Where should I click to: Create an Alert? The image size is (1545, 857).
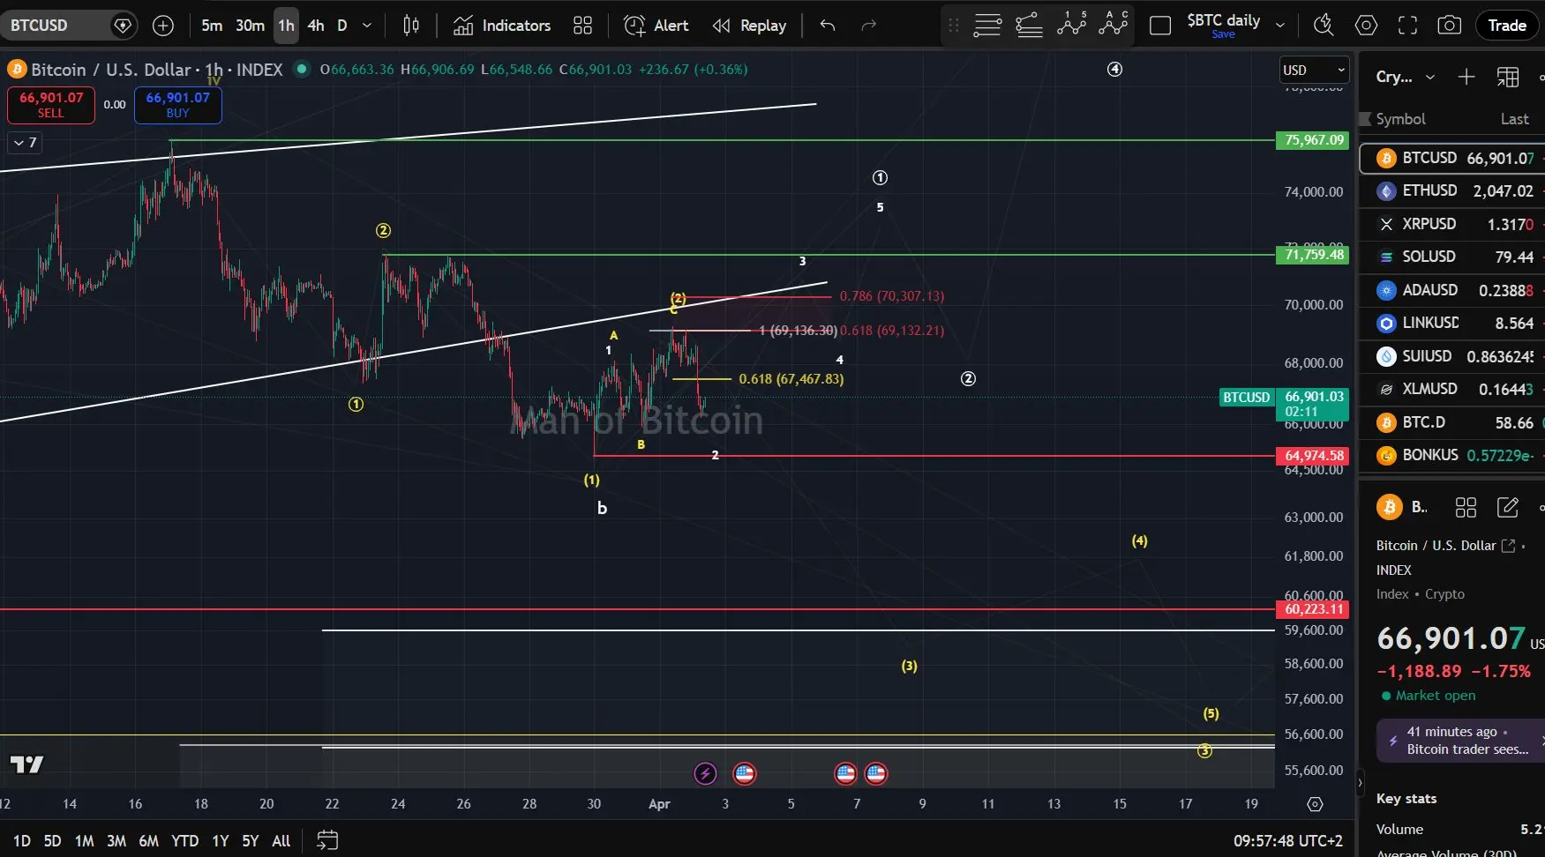click(656, 26)
